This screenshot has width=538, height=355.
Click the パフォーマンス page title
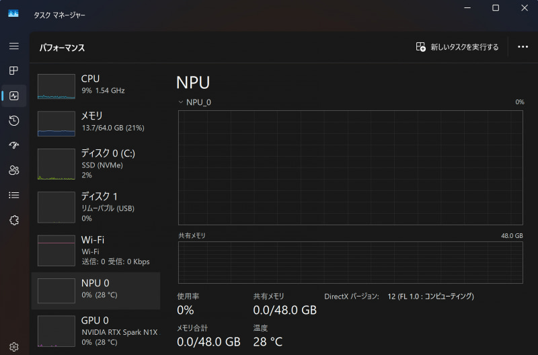pyautogui.click(x=62, y=48)
